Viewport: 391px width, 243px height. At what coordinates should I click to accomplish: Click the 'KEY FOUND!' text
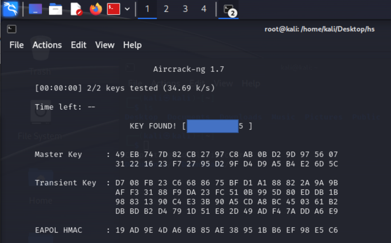coord(153,126)
